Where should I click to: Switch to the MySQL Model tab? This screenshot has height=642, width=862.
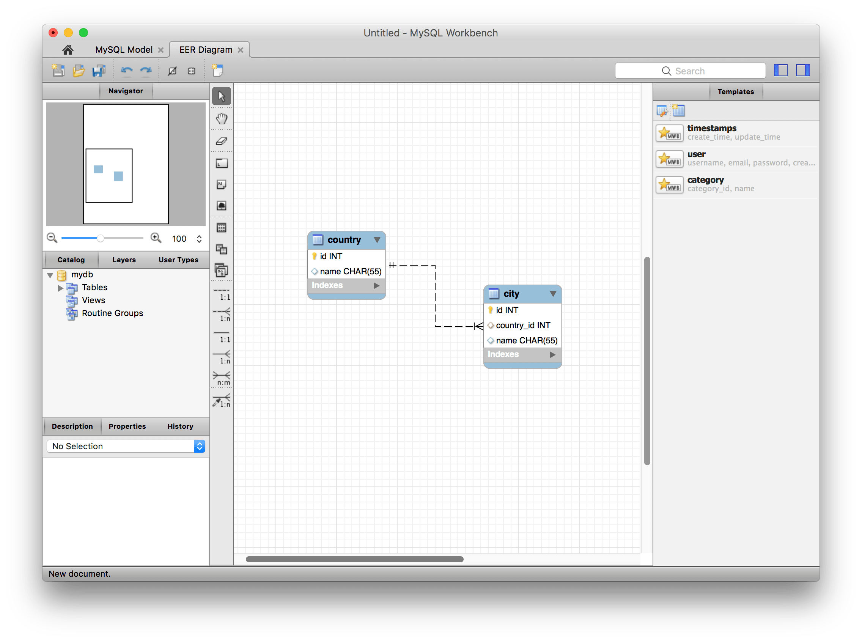[x=124, y=50]
